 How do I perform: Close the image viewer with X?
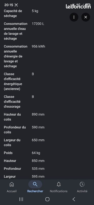[x=86, y=17]
